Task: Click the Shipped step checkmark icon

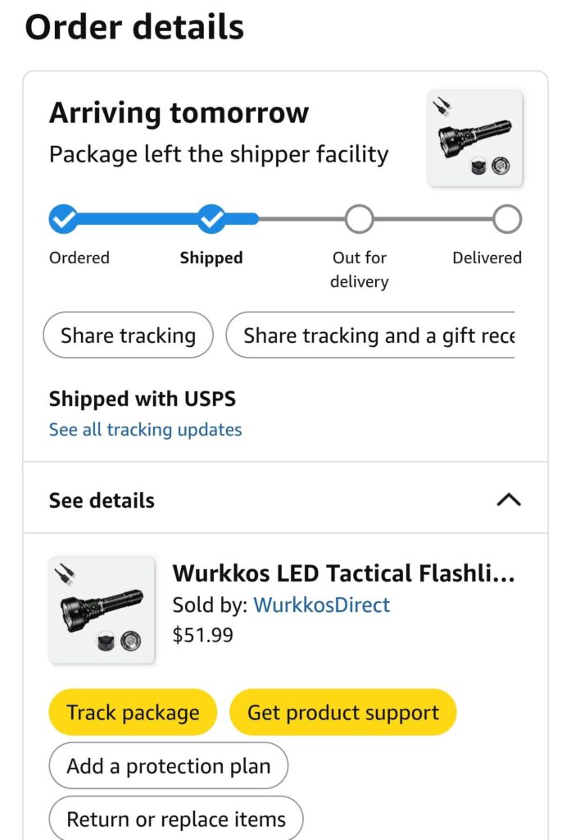Action: 211,219
